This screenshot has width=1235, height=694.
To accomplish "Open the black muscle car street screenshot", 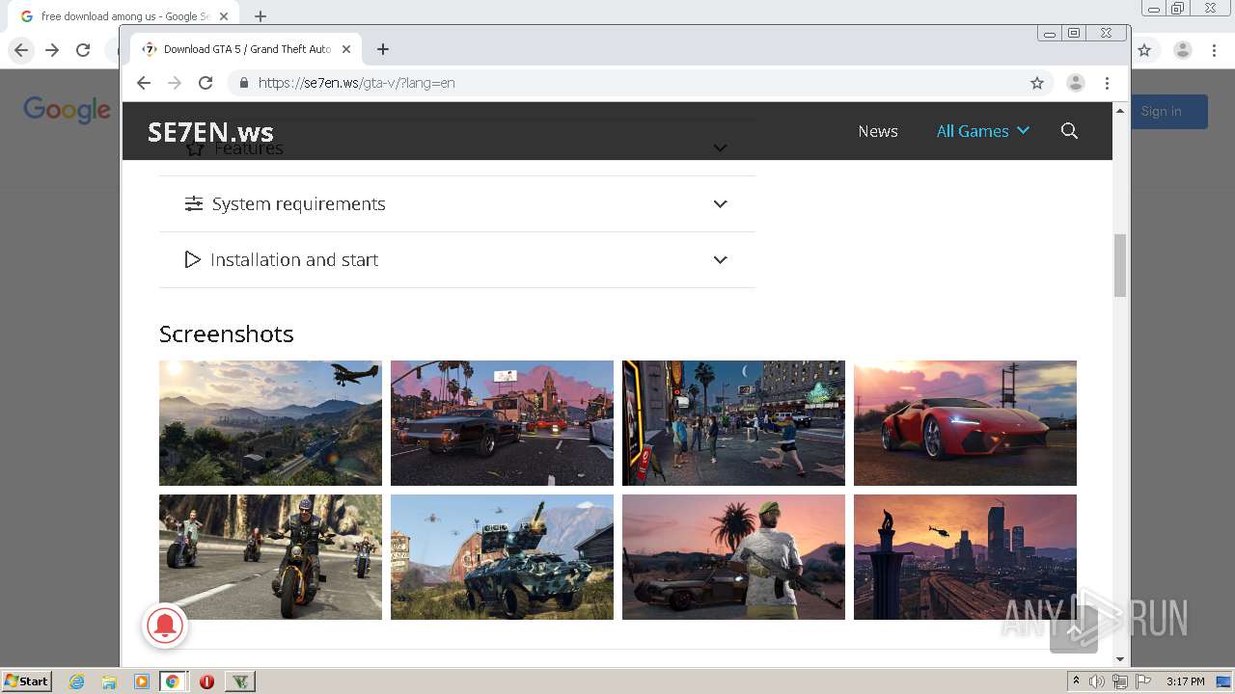I will pyautogui.click(x=502, y=423).
